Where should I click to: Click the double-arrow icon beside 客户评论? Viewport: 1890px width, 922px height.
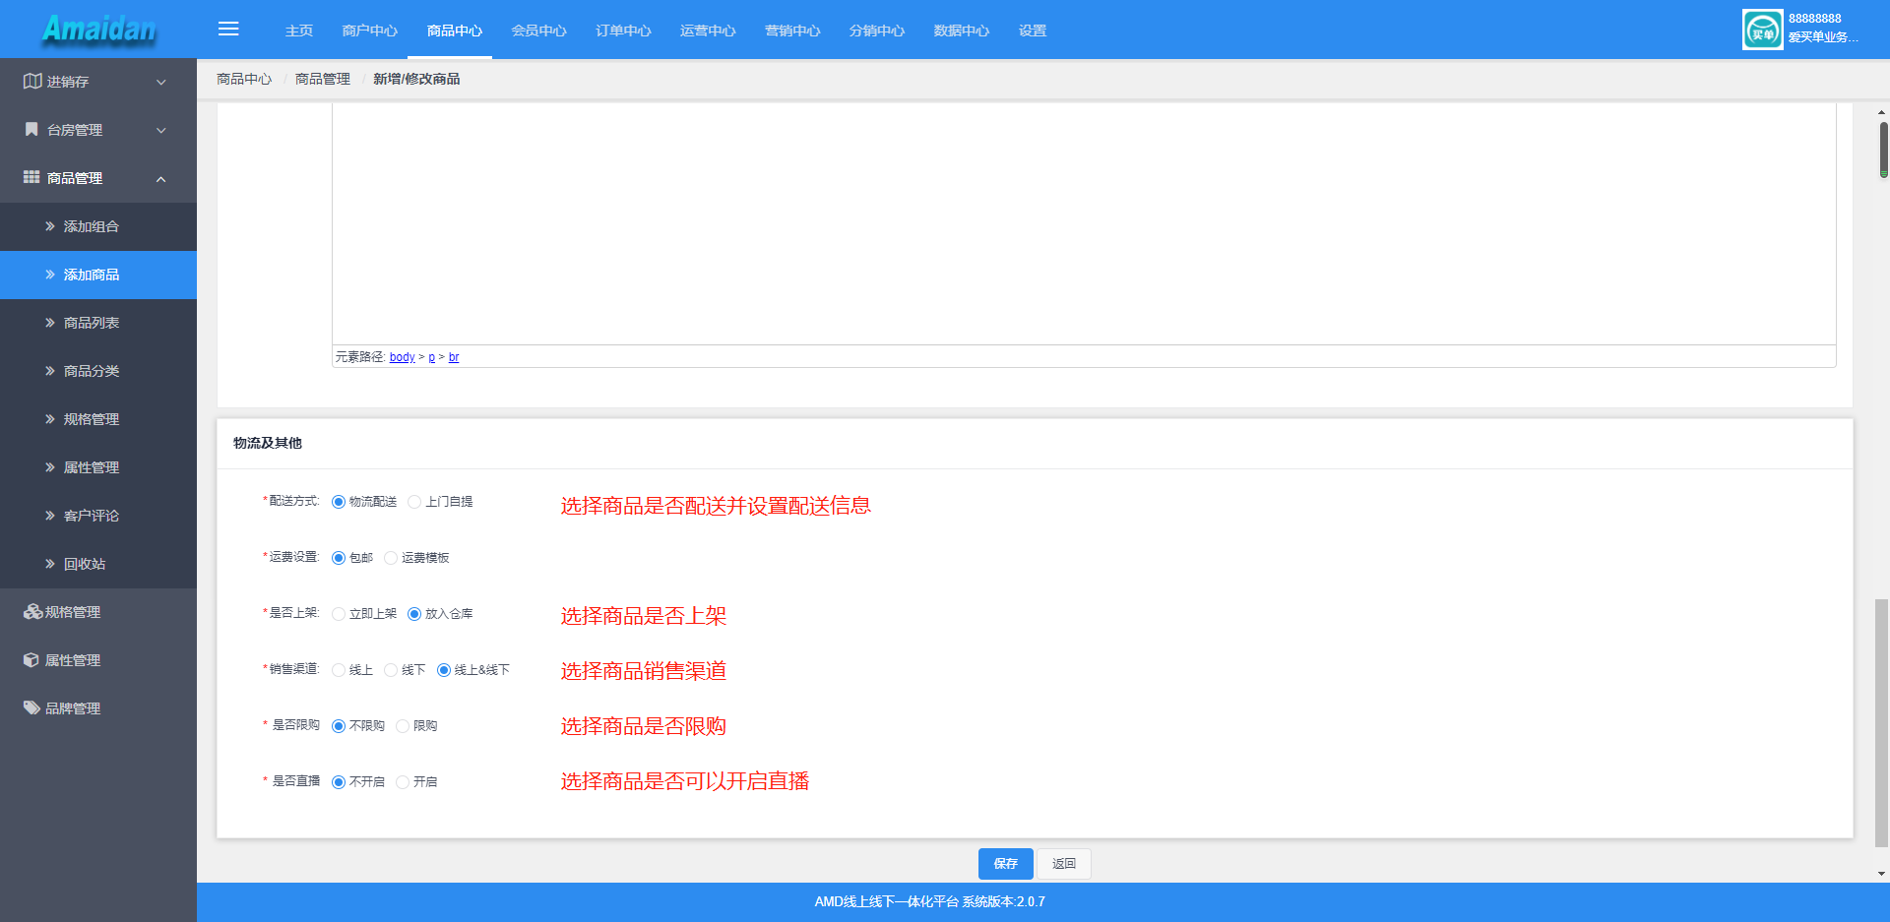[50, 516]
